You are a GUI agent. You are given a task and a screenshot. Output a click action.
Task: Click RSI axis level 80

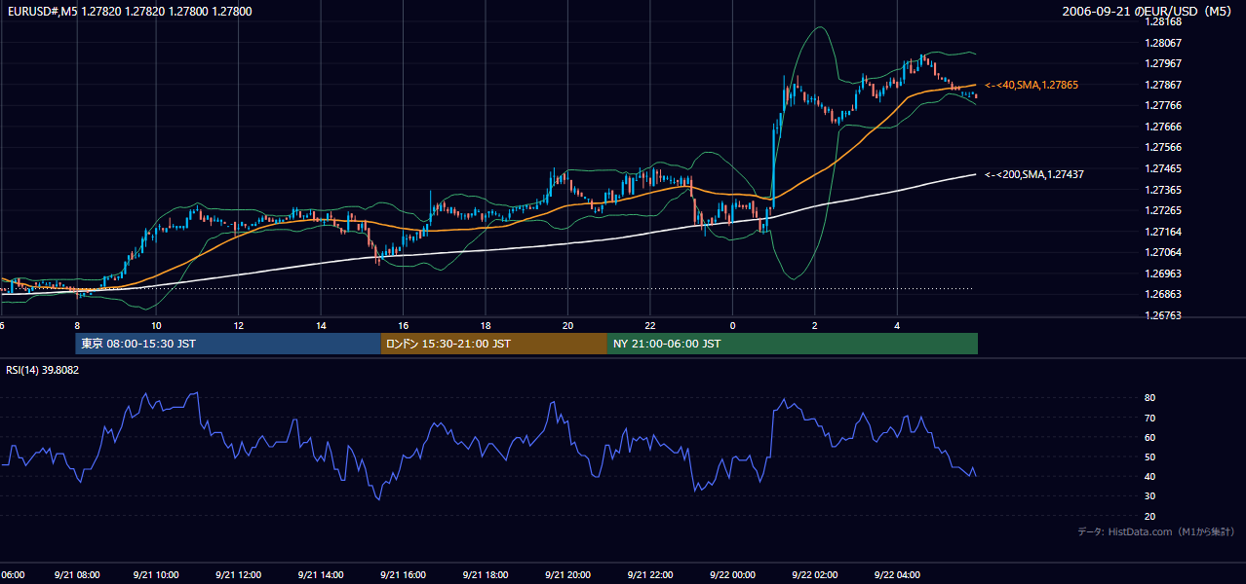1150,398
